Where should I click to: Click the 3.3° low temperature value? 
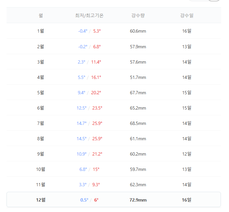tap(83, 185)
